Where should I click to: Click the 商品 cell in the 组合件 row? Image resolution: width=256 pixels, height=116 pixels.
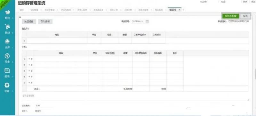click(57, 41)
